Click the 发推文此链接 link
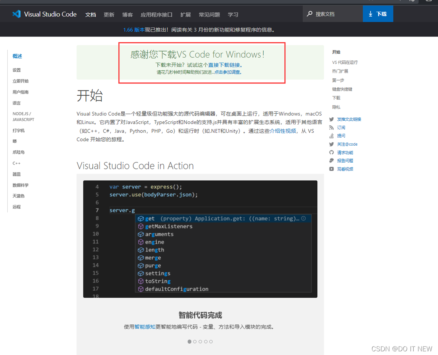The height and width of the screenshot is (355, 438). [x=349, y=119]
